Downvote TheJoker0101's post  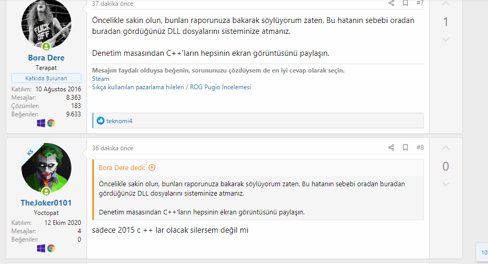445,184
